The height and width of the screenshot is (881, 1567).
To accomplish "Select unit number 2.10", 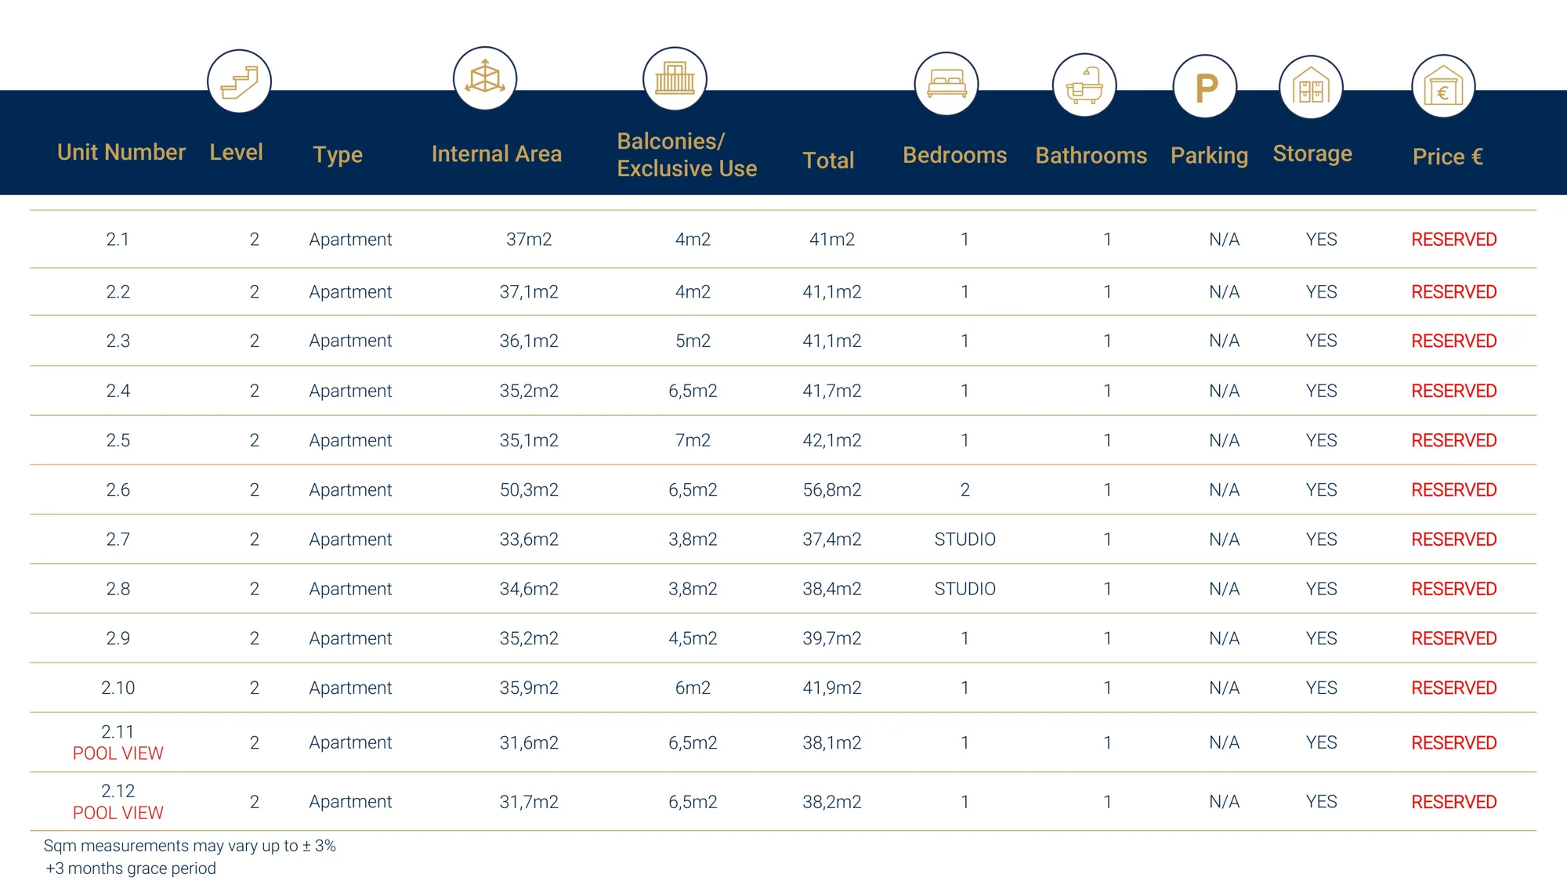I will 118,688.
